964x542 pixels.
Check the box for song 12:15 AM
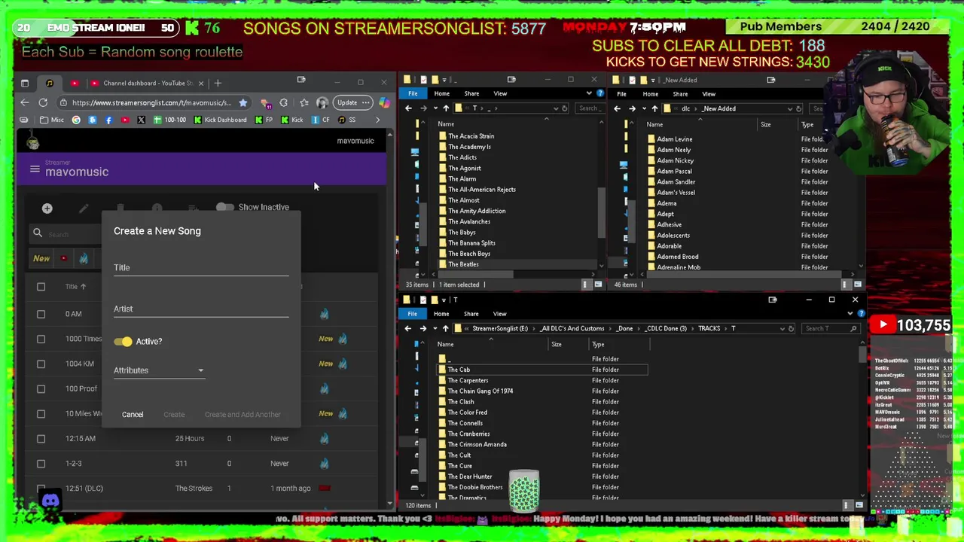tap(41, 438)
